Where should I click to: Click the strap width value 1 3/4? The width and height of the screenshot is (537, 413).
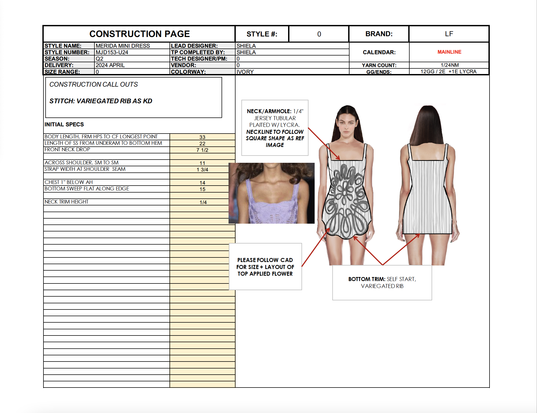[202, 169]
